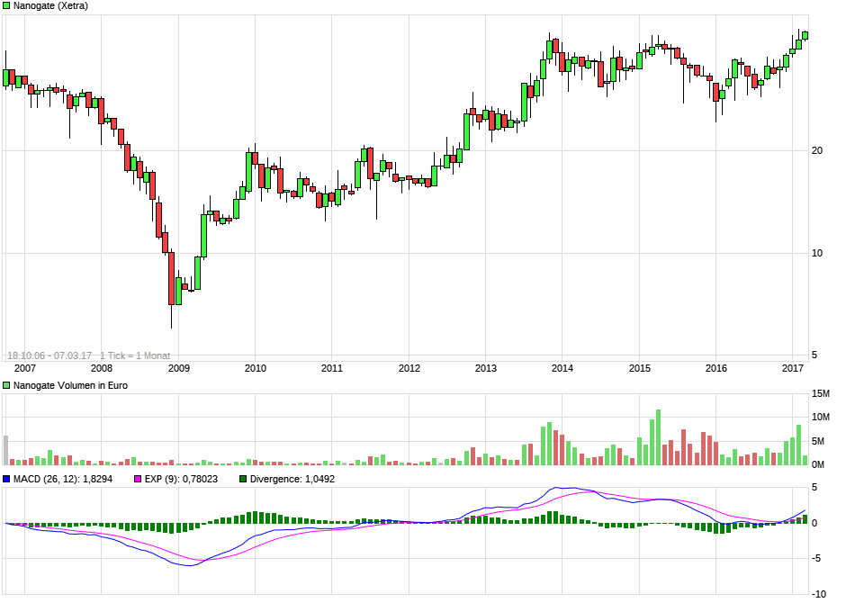Click the '1 Tick = 1 Monat' note
This screenshot has width=846, height=603.
pyautogui.click(x=135, y=355)
